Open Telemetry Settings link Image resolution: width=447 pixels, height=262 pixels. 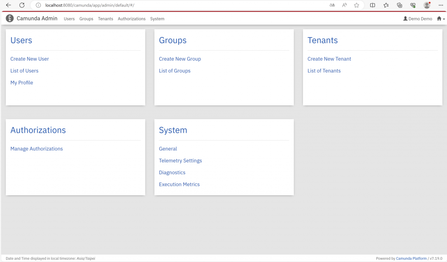[180, 161]
